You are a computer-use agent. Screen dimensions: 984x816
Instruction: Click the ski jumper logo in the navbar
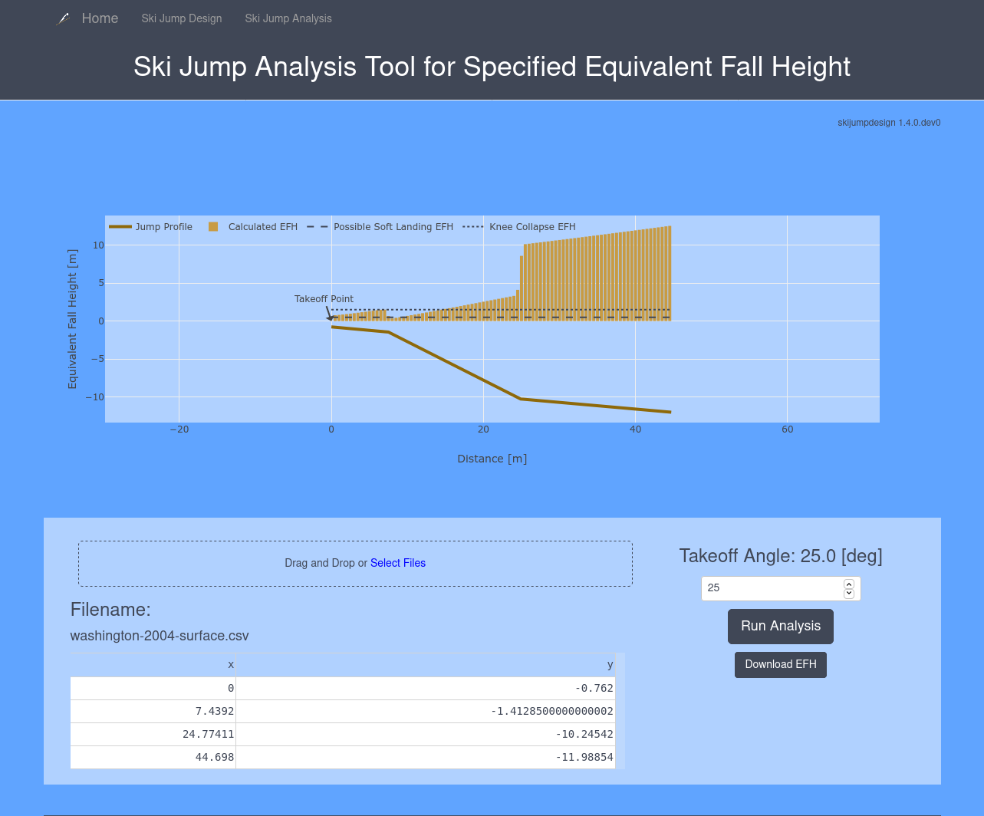tap(63, 18)
